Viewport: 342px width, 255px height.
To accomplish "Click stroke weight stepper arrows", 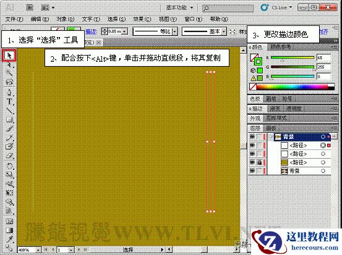I will click(105, 31).
